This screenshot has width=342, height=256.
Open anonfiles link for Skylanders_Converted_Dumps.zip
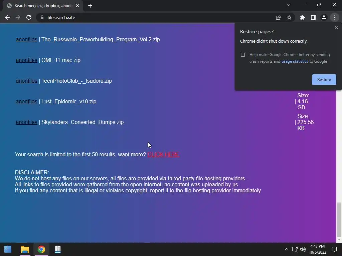tap(26, 122)
